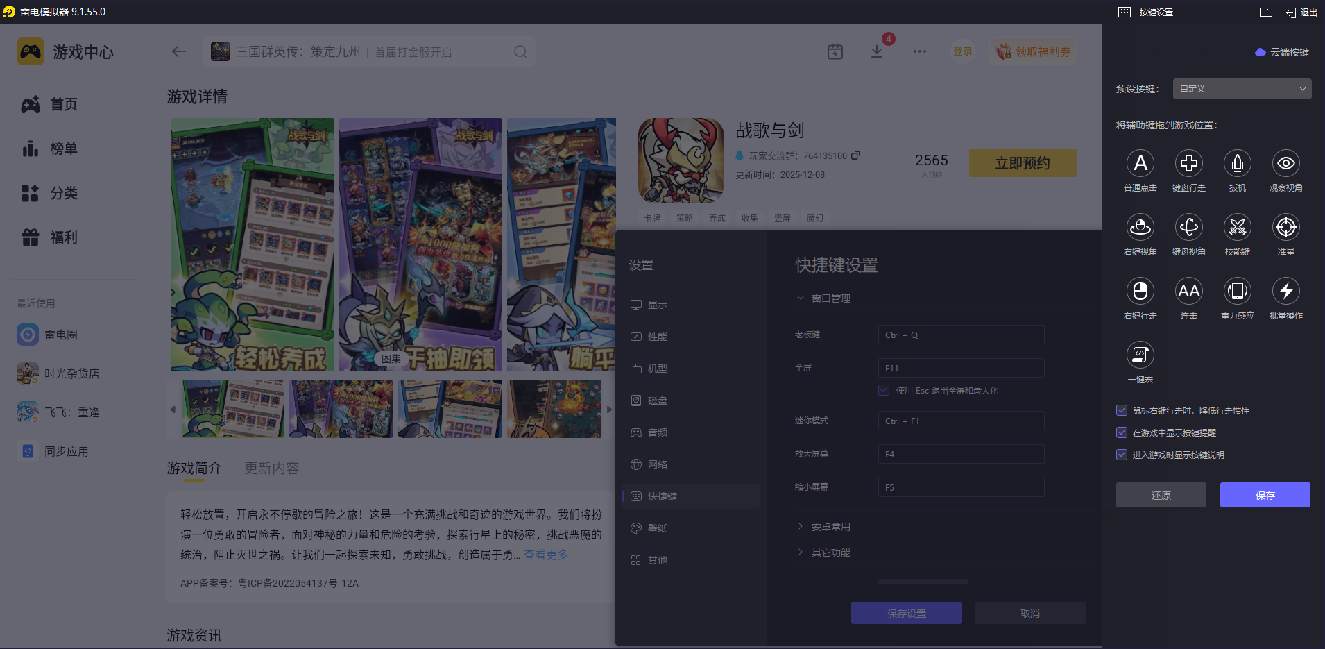Open 飞飞：重逢 from recently used
Image resolution: width=1325 pixels, height=649 pixels.
[58, 412]
